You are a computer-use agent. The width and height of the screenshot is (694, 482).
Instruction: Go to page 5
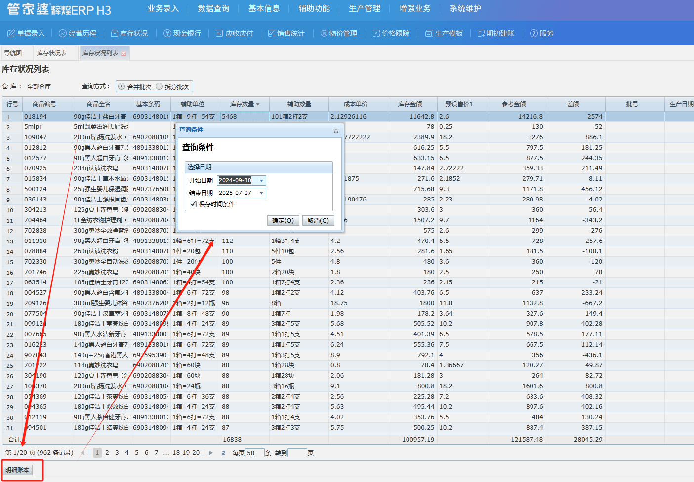137,453
